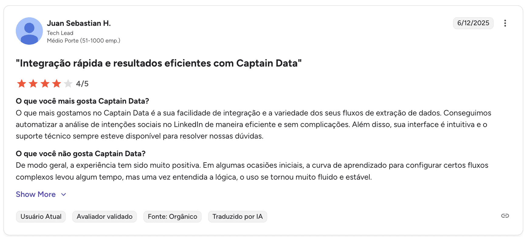Open the three-dot options menu
Viewport: 527px width, 237px height.
point(505,23)
